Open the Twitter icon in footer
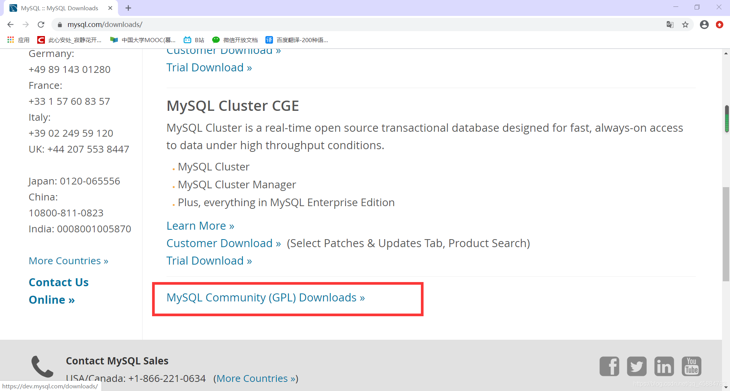Viewport: 730px width, 391px height. point(637,366)
